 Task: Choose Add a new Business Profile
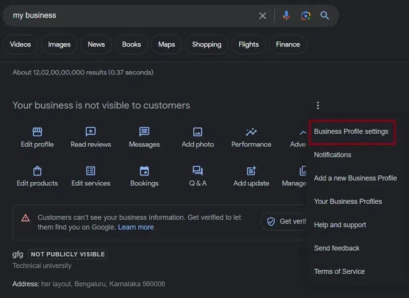point(355,178)
